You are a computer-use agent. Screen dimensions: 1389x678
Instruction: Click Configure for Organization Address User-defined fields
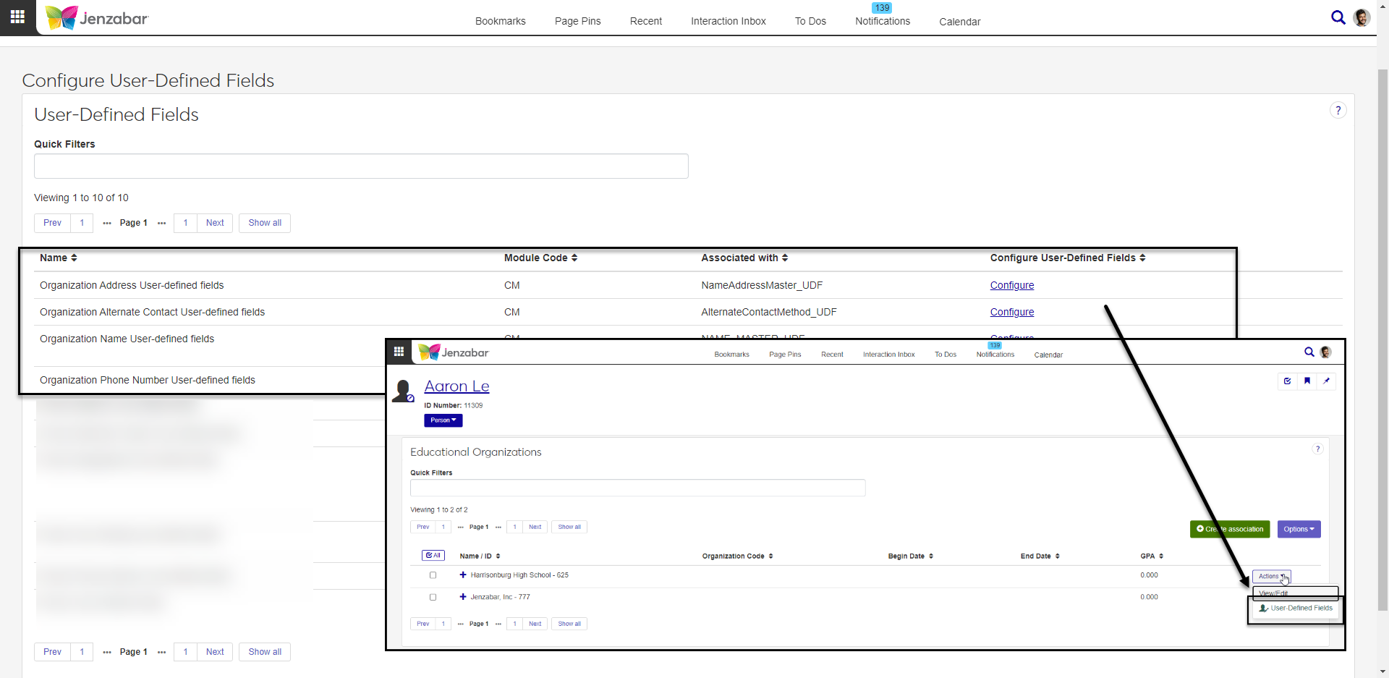1011,285
